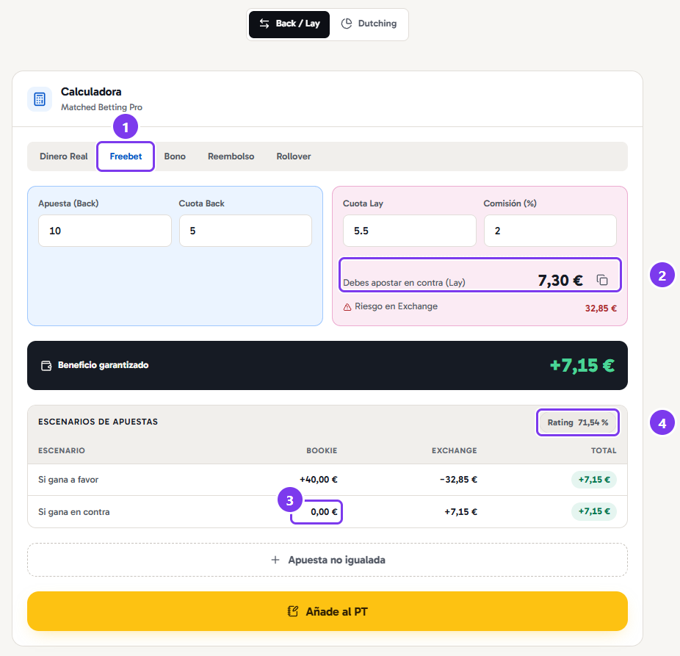Click the Rating 71,54 % badge
Image resolution: width=680 pixels, height=656 pixels.
[578, 422]
